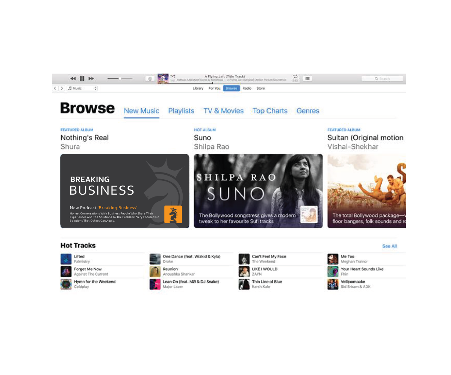This screenshot has height=375, width=451.
Task: Open the Music media type dropdown
Action: [x=82, y=88]
